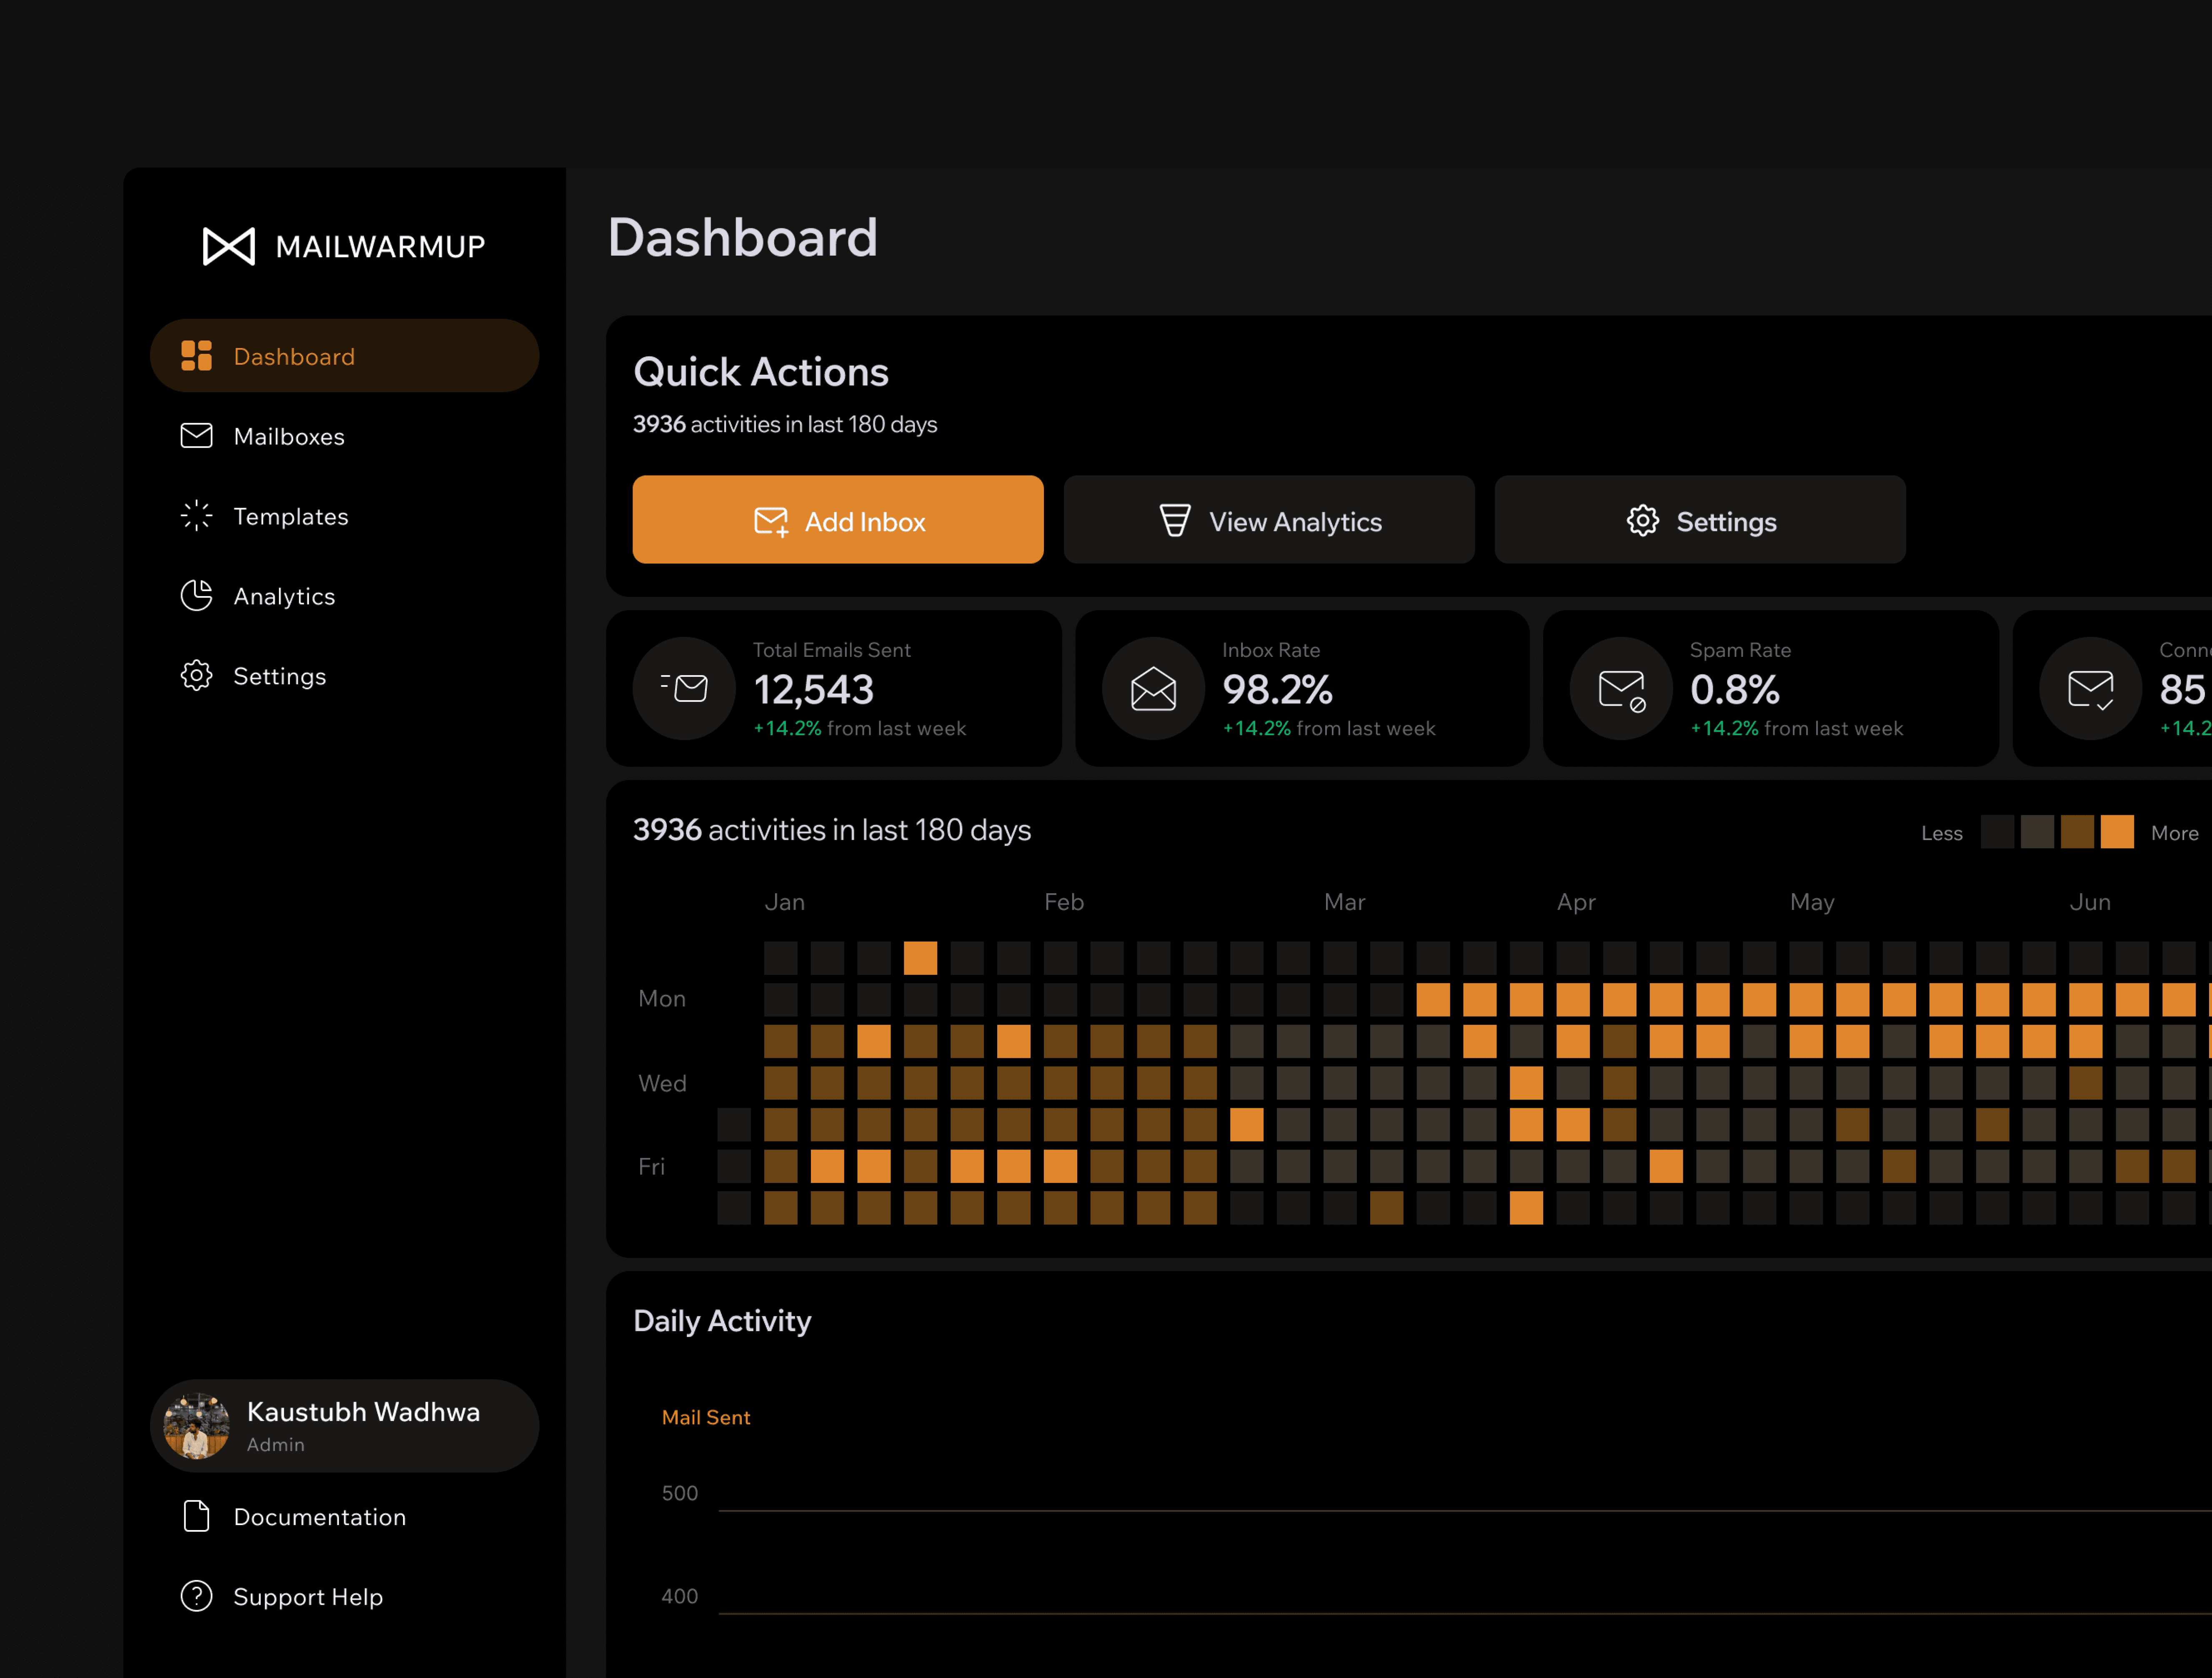Viewport: 2212px width, 1678px height.
Task: Click the dark brown legend swatch
Action: coord(2077,832)
